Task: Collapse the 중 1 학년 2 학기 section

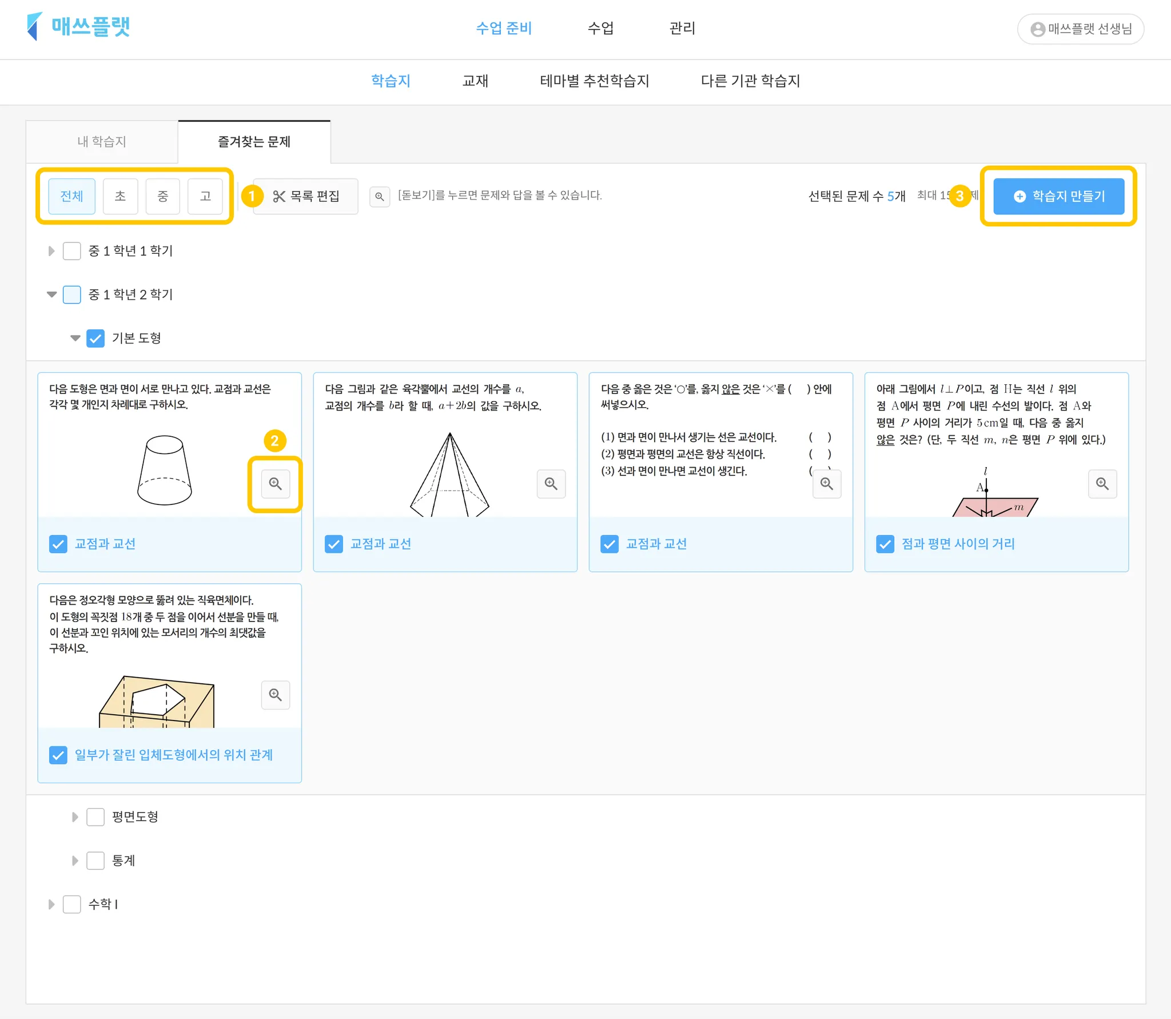Action: [x=51, y=294]
